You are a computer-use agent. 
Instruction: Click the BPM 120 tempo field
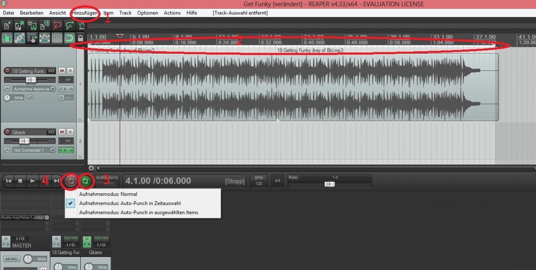click(x=259, y=181)
